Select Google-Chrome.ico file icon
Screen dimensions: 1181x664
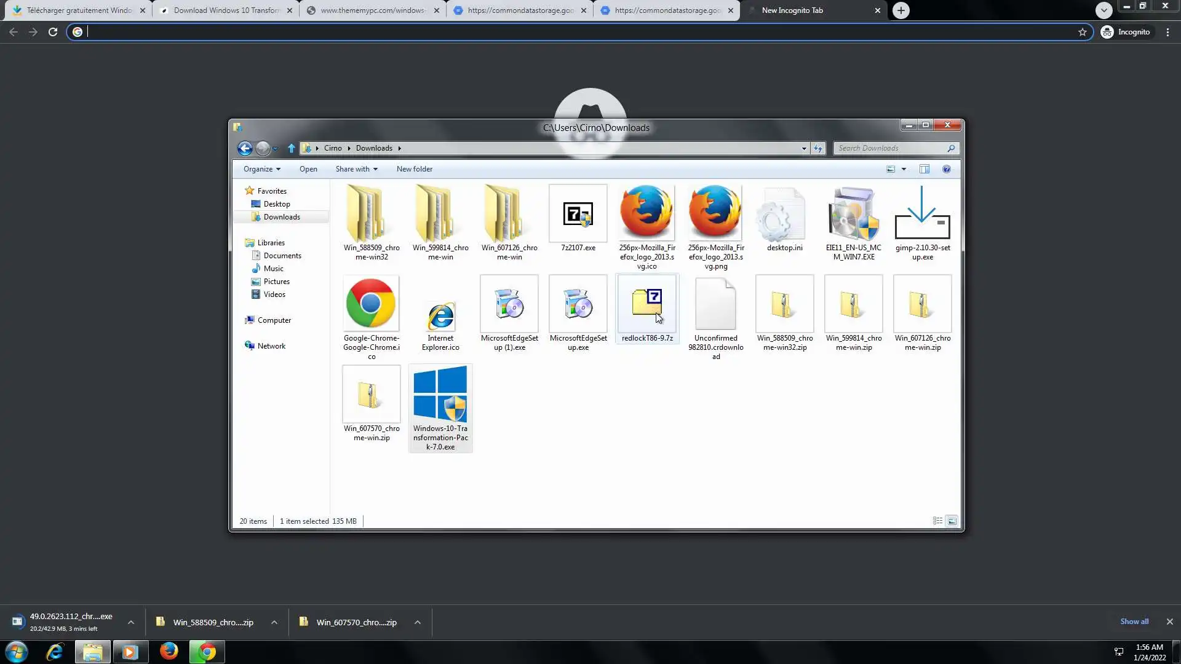coord(371,304)
